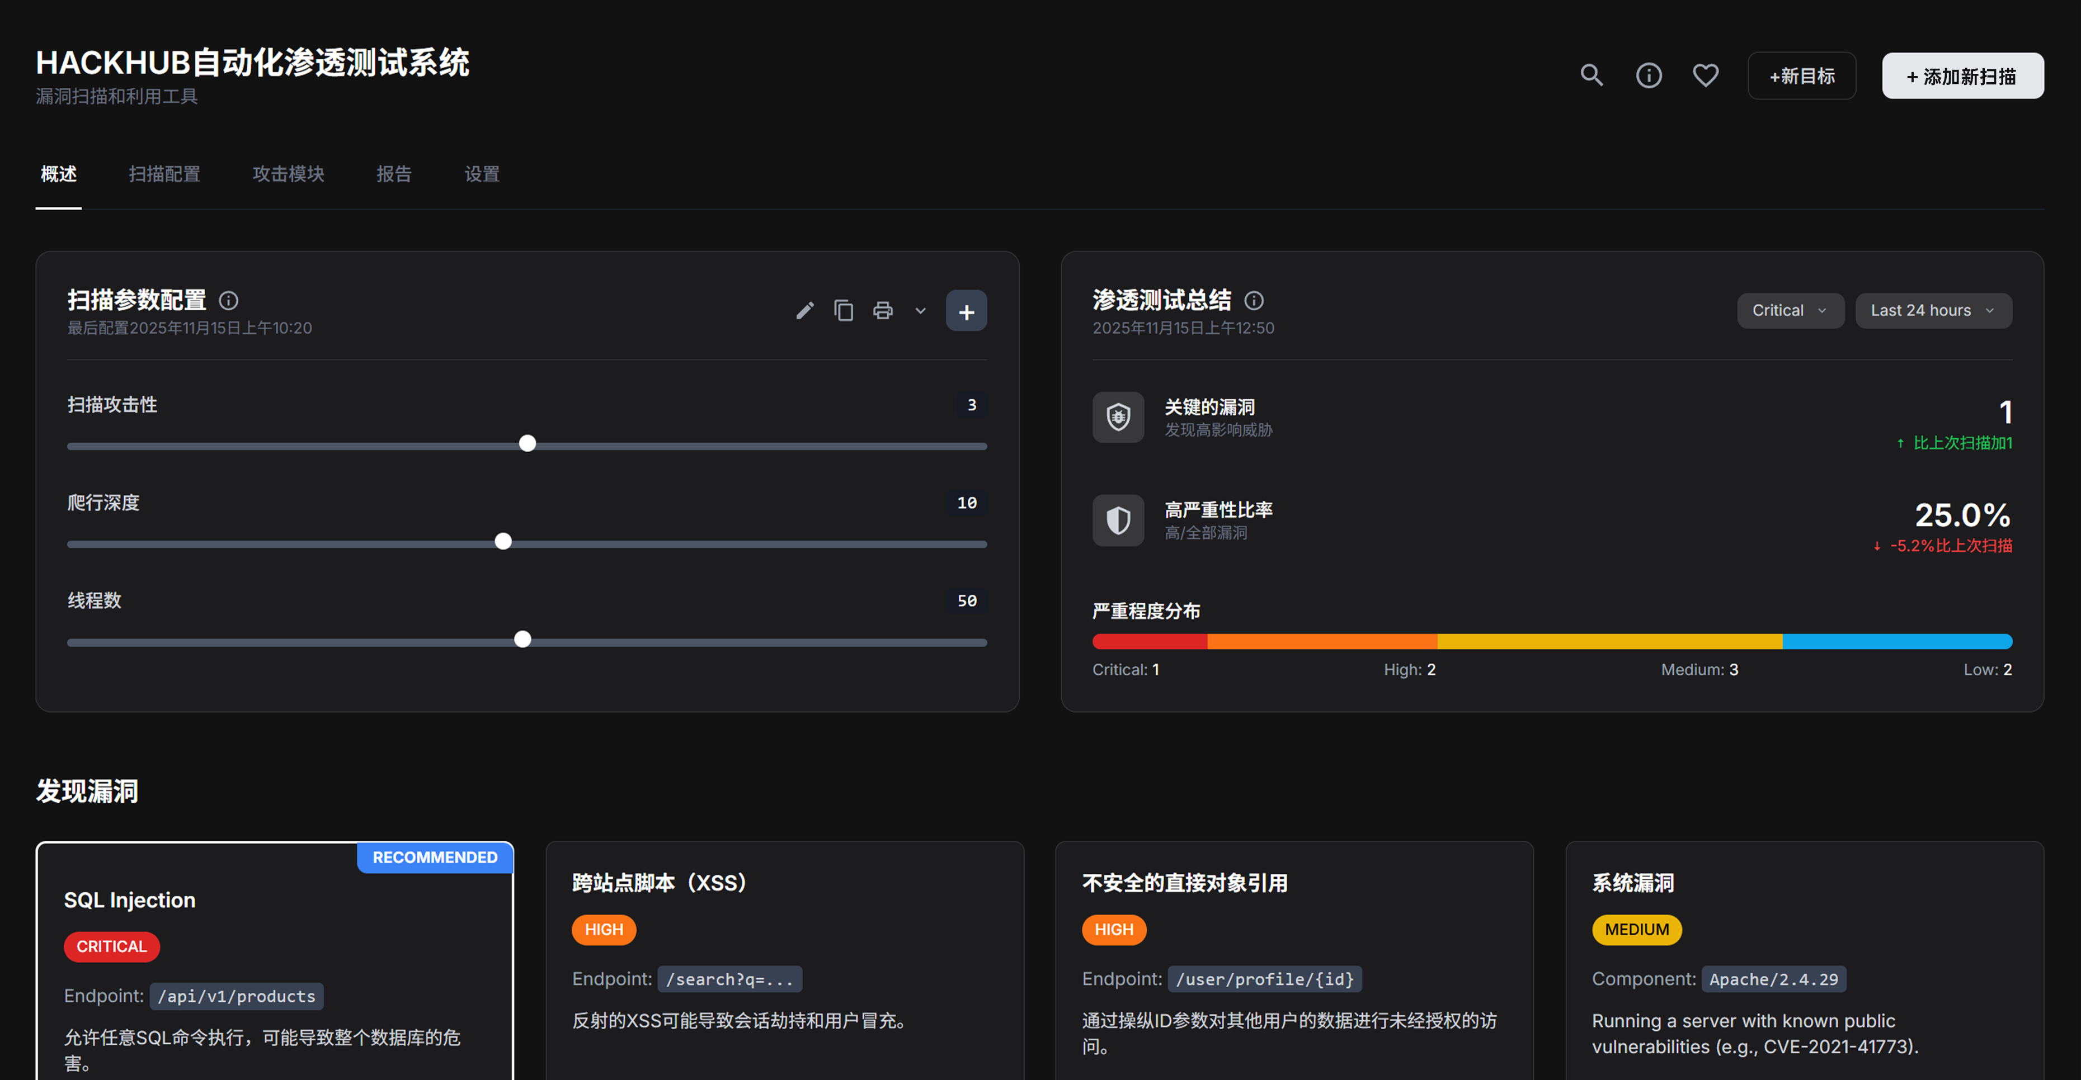Image resolution: width=2081 pixels, height=1080 pixels.
Task: Edit scan config via the pencil icon
Action: (804, 310)
